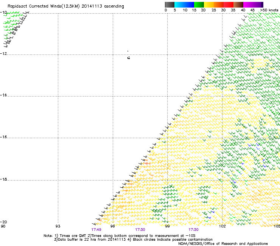Click the '17:50' time between longitudes 99 and 102
This screenshot has width=280, height=246.
(x=193, y=230)
